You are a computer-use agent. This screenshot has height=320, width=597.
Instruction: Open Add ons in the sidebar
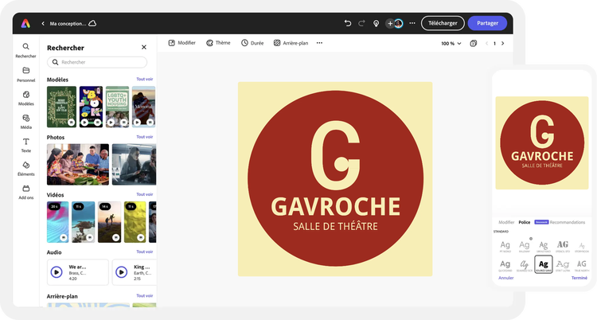26,192
